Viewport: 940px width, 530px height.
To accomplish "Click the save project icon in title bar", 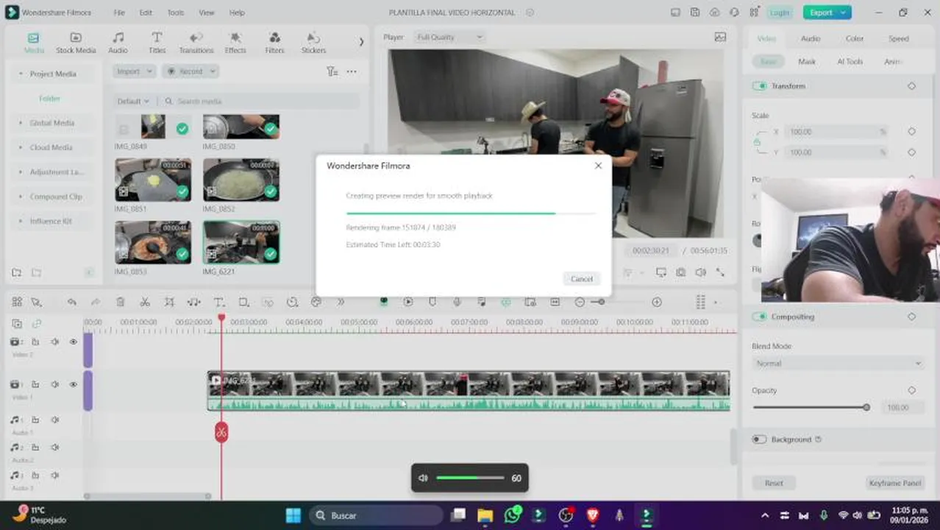I will point(695,13).
